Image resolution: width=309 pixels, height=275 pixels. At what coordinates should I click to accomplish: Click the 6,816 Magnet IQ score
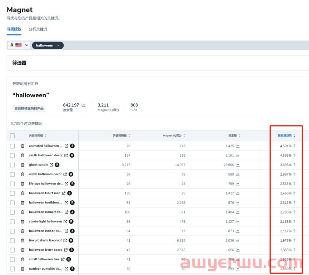pyautogui.click(x=181, y=240)
